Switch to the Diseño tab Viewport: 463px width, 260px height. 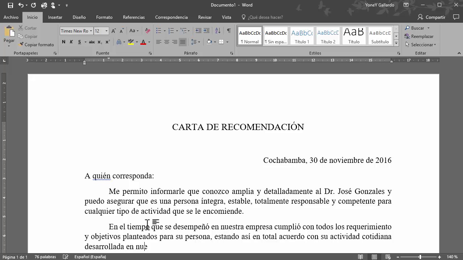79,17
